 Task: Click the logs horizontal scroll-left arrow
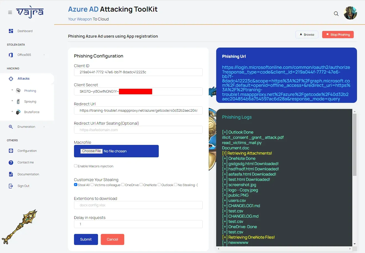point(218,249)
